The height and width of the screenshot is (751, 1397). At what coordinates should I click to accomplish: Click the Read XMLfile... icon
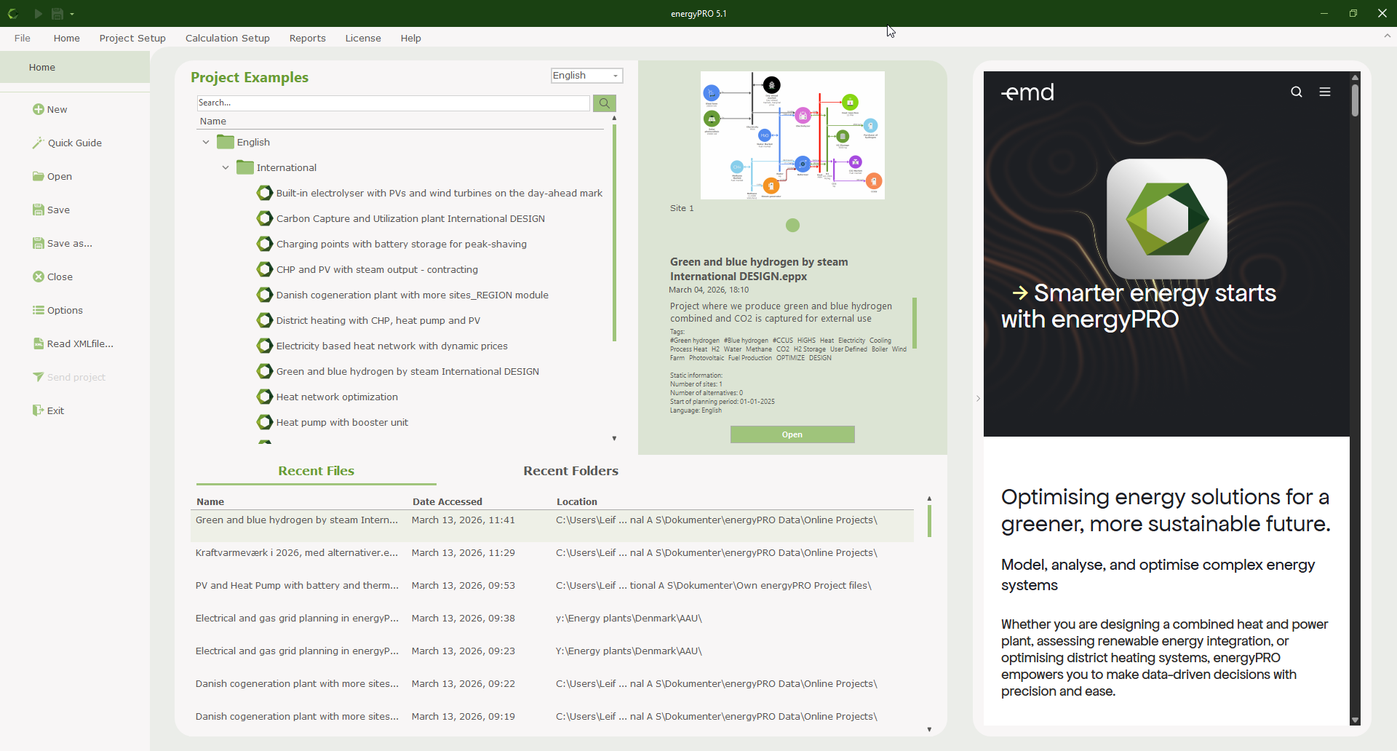click(39, 343)
